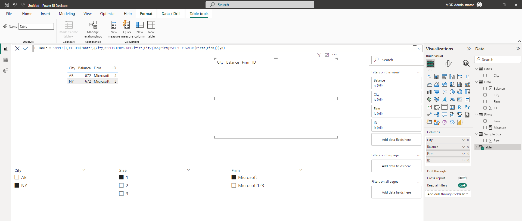This screenshot has width=522, height=221.
Task: Collapse the Sample Size table tree
Action: coord(477,134)
